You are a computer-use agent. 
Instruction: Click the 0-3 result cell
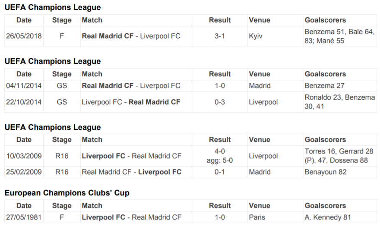[x=219, y=102]
